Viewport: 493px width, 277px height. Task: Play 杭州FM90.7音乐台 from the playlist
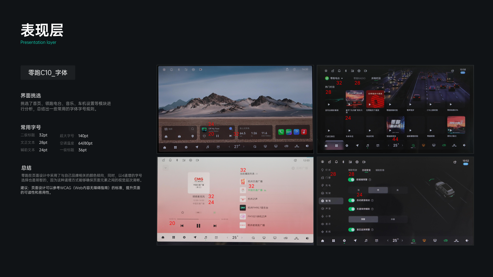tap(258, 208)
